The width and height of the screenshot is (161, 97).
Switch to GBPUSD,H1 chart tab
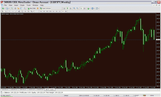click(23, 90)
